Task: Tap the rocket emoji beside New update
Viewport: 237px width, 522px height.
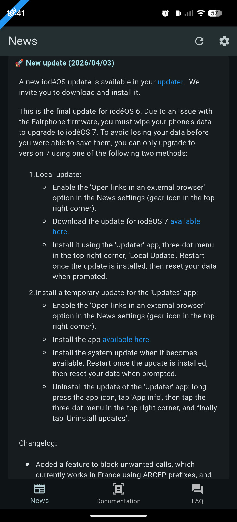Action: 19,63
